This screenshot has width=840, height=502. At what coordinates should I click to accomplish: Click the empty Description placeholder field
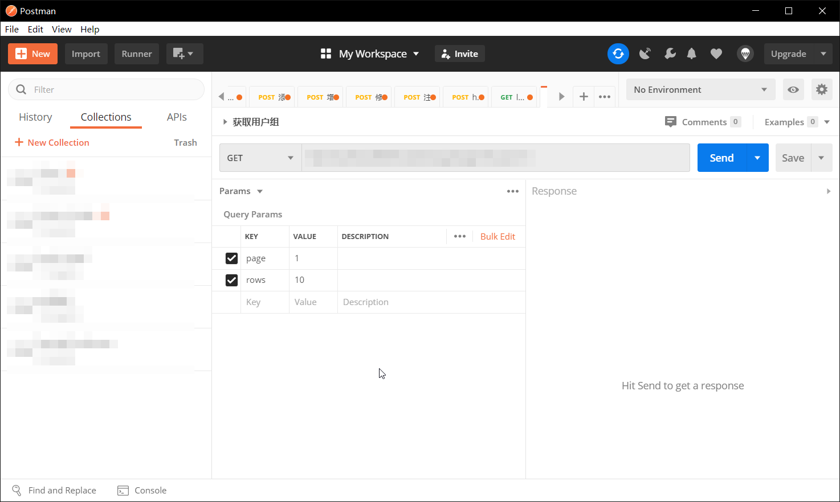tap(431, 302)
